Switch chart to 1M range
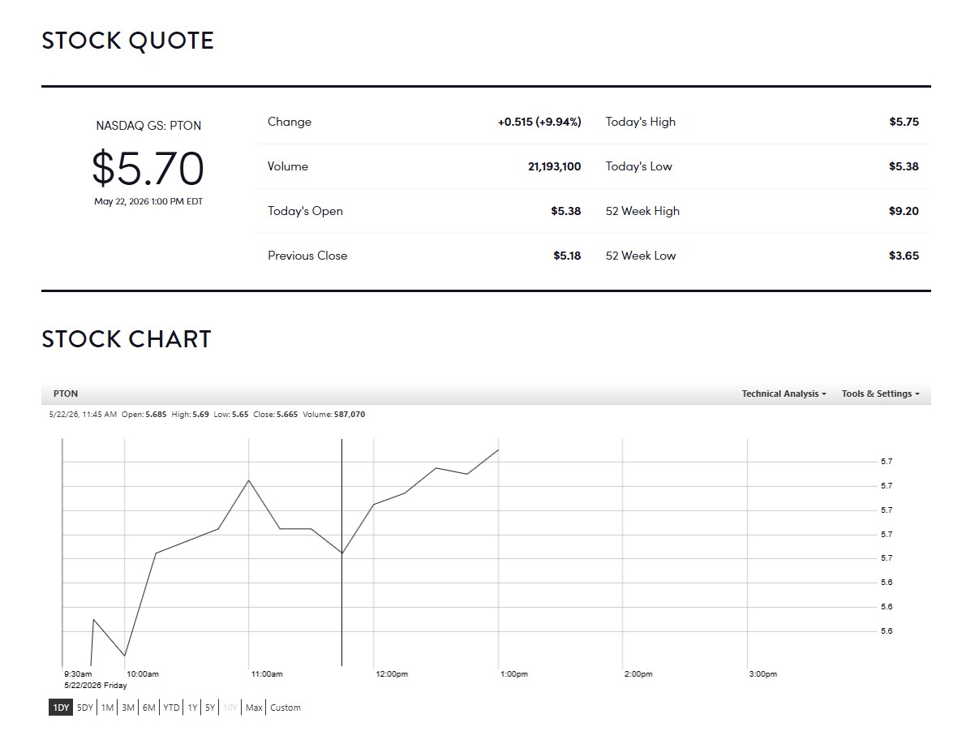The height and width of the screenshot is (740, 979). 107,708
